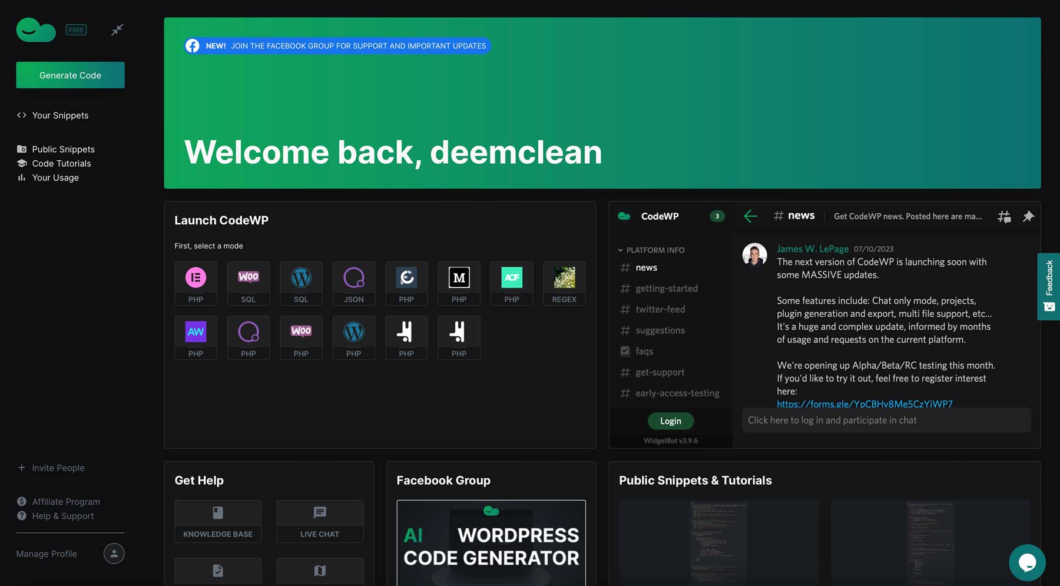1060x586 pixels.
Task: Select the ACF PHP mode
Action: coord(511,283)
